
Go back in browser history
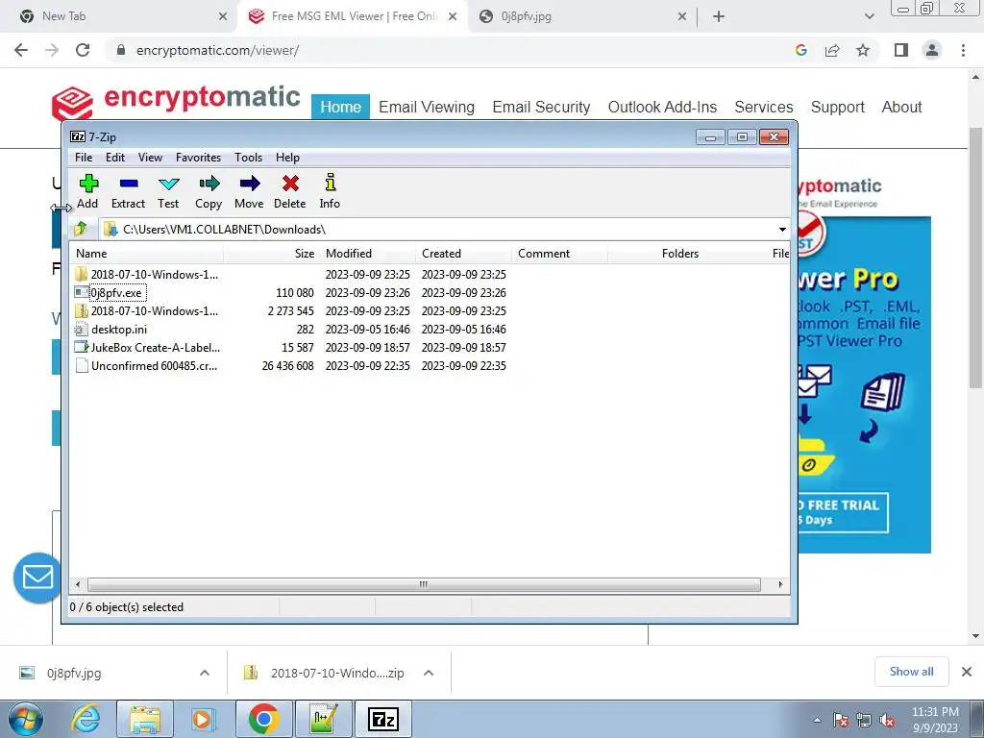(x=21, y=50)
